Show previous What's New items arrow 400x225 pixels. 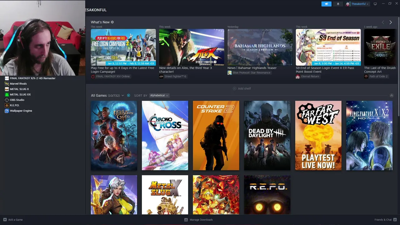click(x=383, y=22)
